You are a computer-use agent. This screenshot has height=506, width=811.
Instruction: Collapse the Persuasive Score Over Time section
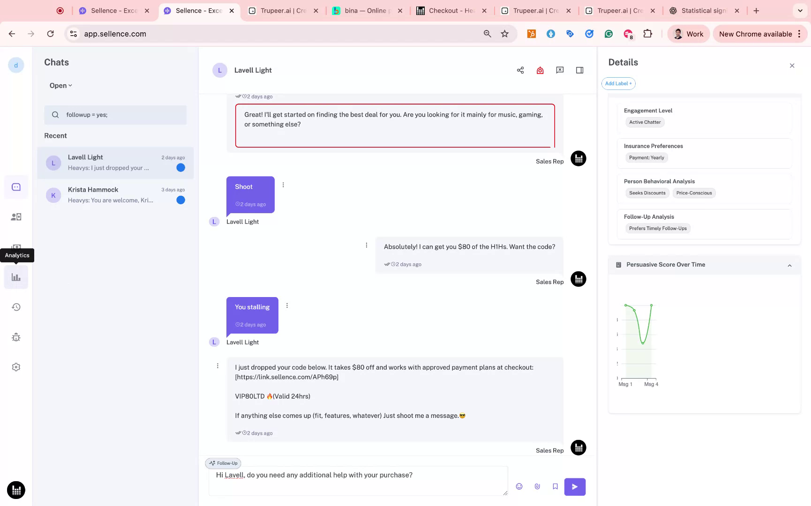click(789, 265)
